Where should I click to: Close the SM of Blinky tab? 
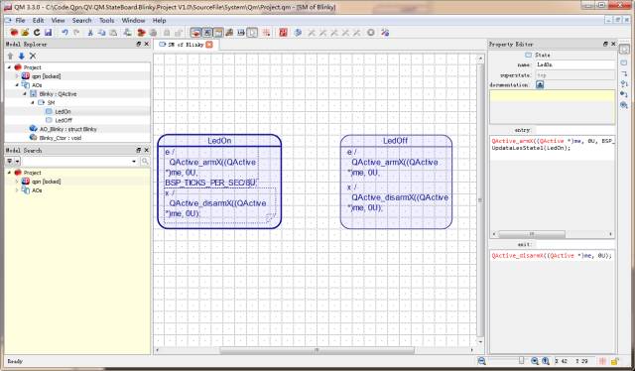[x=209, y=45]
